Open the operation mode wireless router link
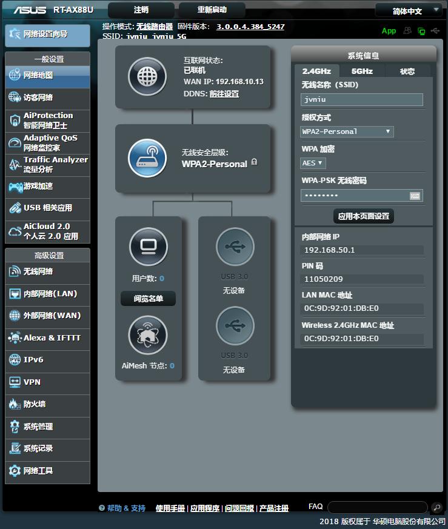448x529 pixels. point(155,27)
